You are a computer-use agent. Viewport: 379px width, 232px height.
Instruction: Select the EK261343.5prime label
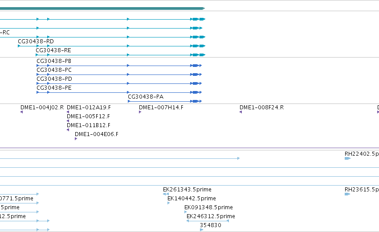tap(187, 190)
